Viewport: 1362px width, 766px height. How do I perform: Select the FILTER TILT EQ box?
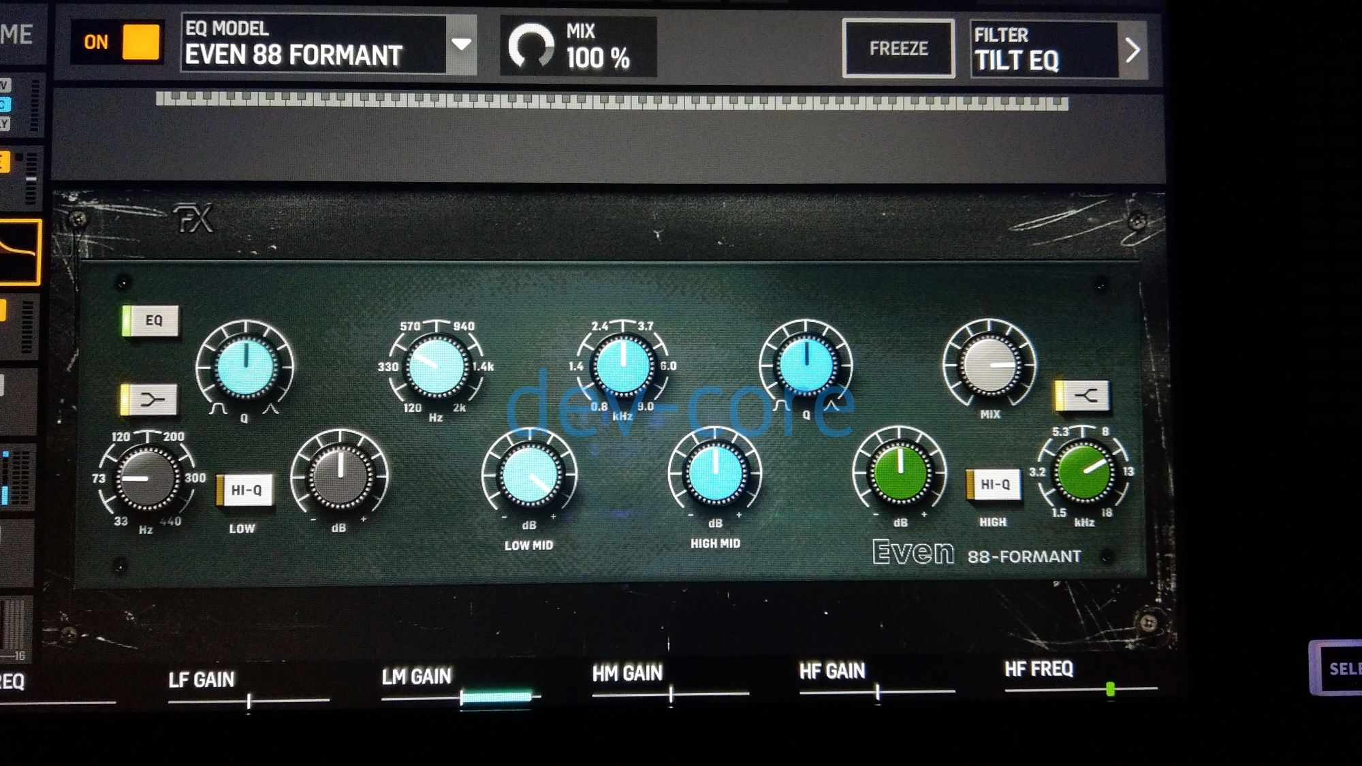tap(1044, 49)
